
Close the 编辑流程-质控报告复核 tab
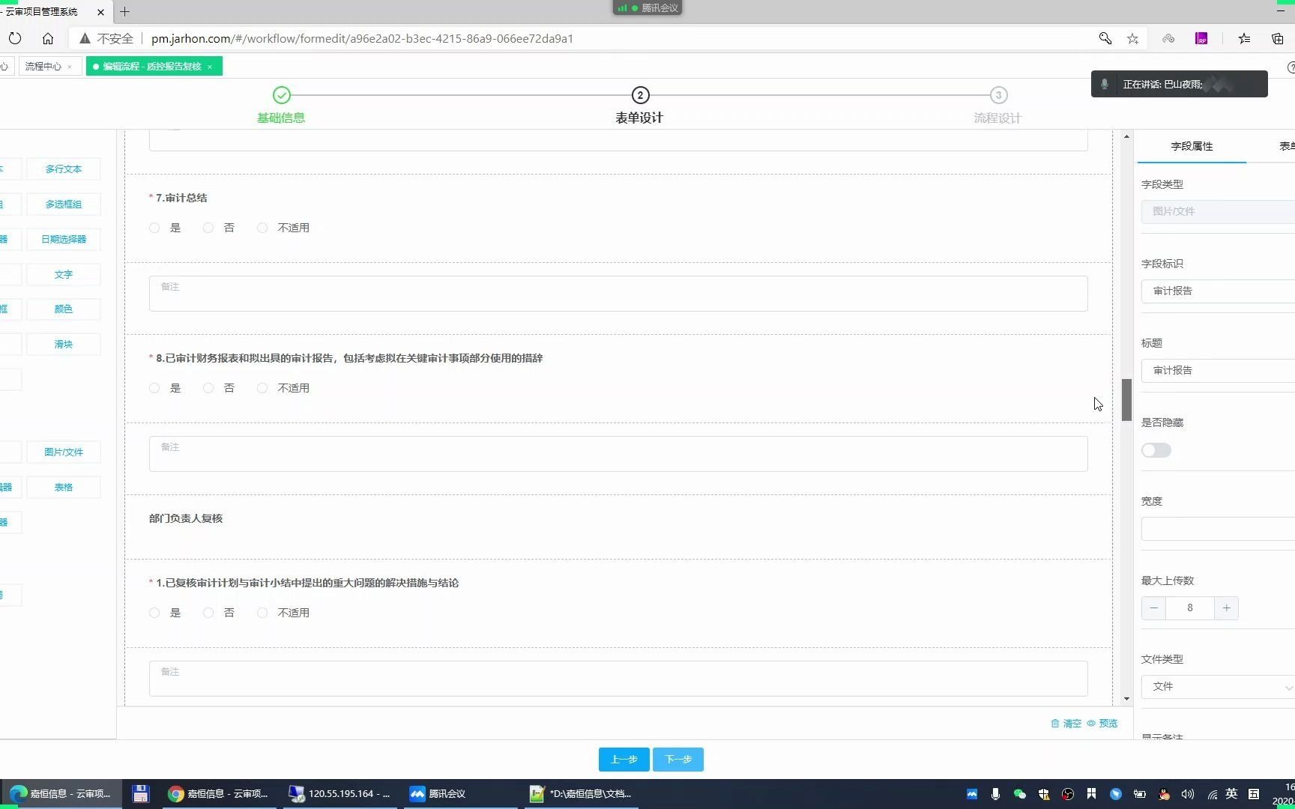(210, 67)
